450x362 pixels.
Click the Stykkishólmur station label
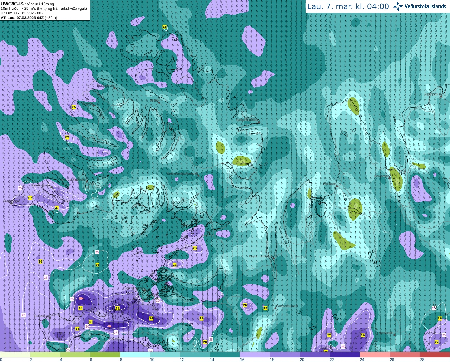click(134, 288)
